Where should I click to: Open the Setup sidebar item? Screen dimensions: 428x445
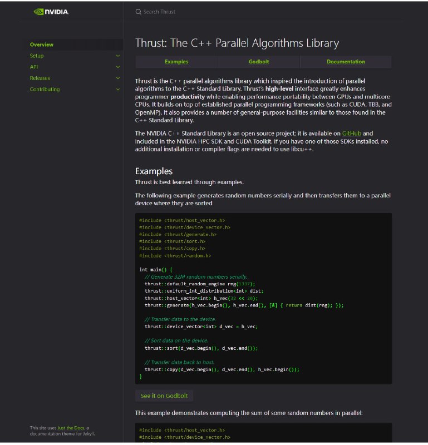pos(37,56)
